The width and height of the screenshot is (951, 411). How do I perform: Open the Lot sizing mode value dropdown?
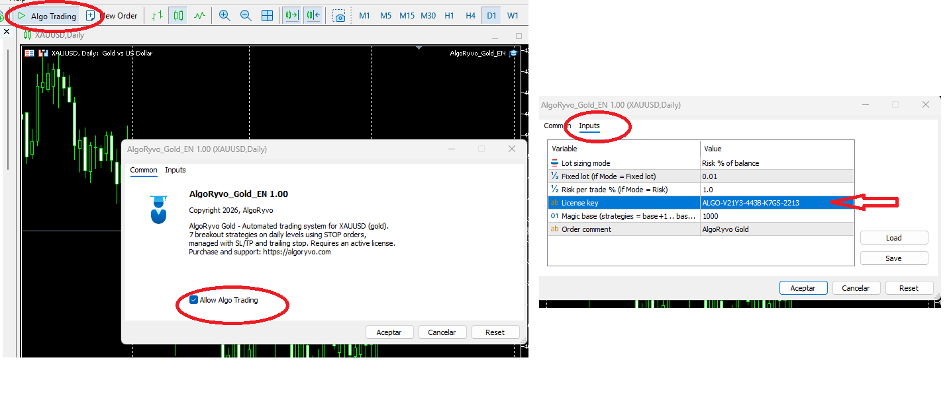(x=777, y=163)
